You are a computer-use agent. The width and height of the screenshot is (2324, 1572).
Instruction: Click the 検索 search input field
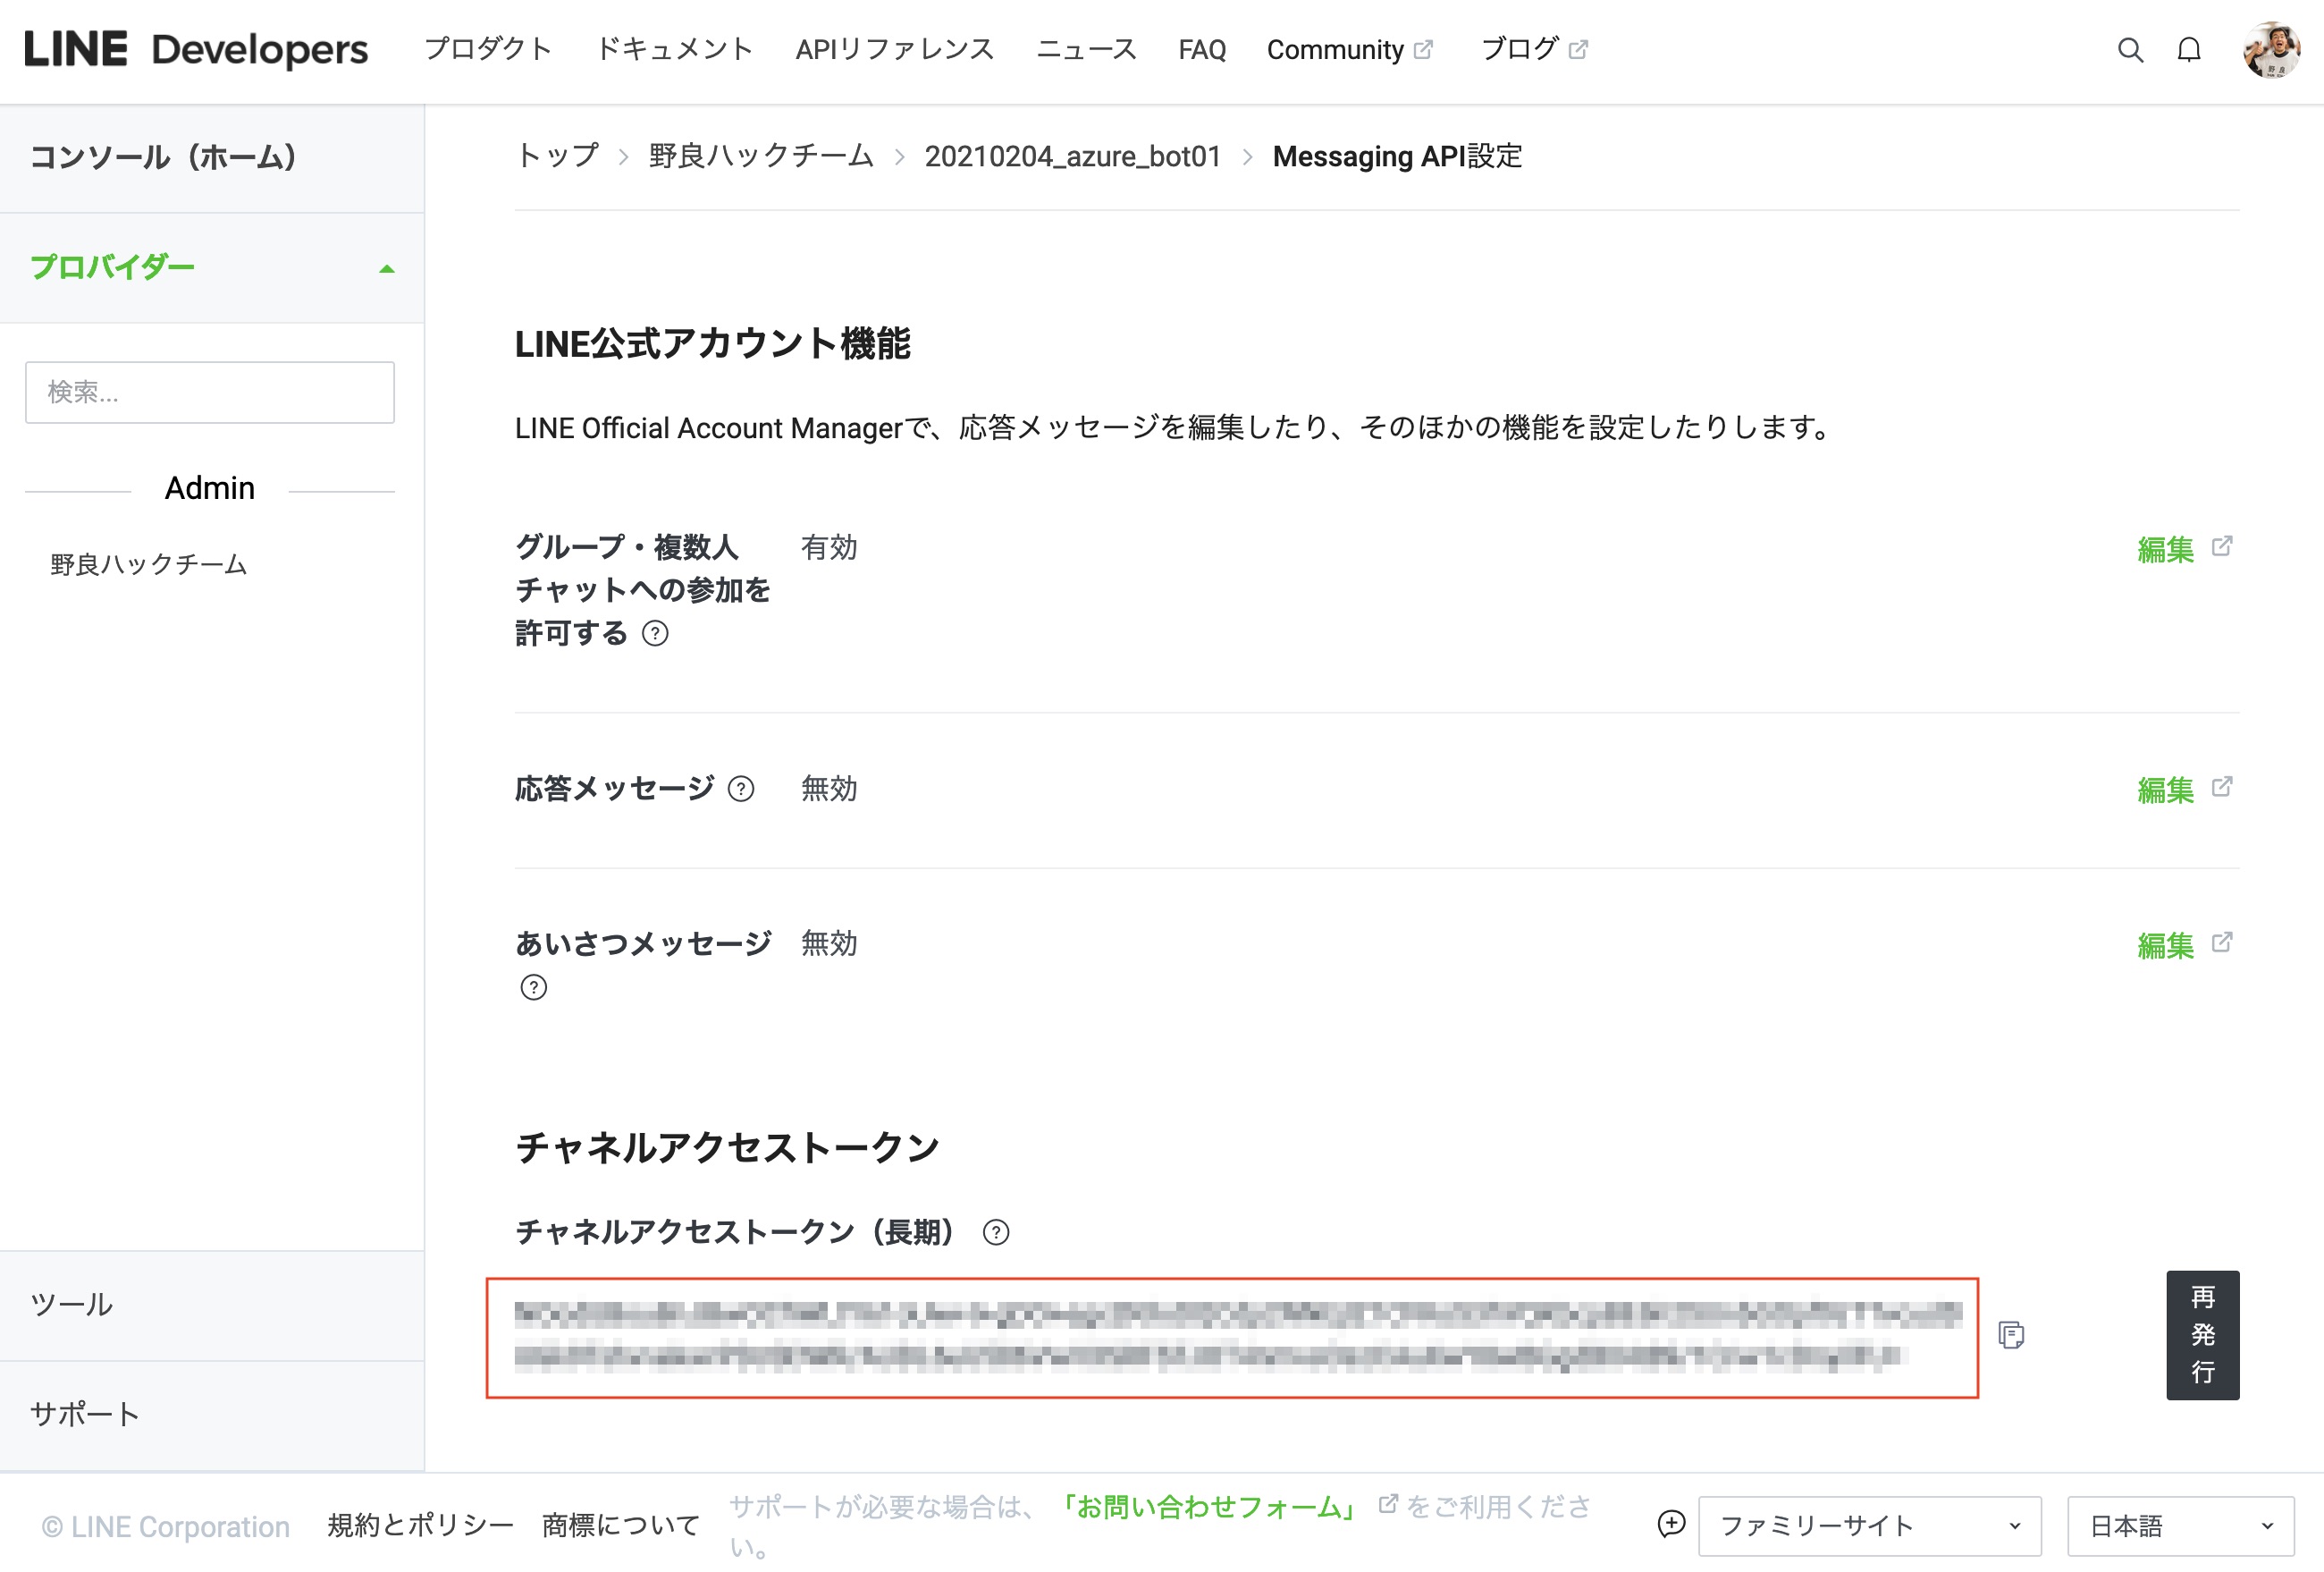point(210,392)
